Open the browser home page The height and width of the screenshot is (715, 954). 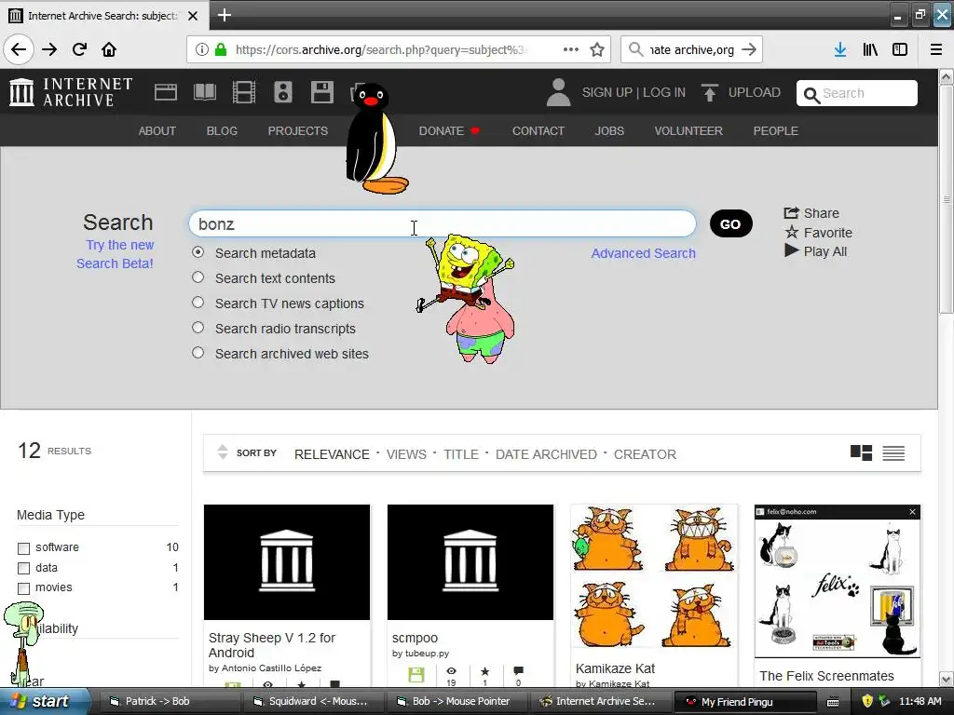pos(109,49)
